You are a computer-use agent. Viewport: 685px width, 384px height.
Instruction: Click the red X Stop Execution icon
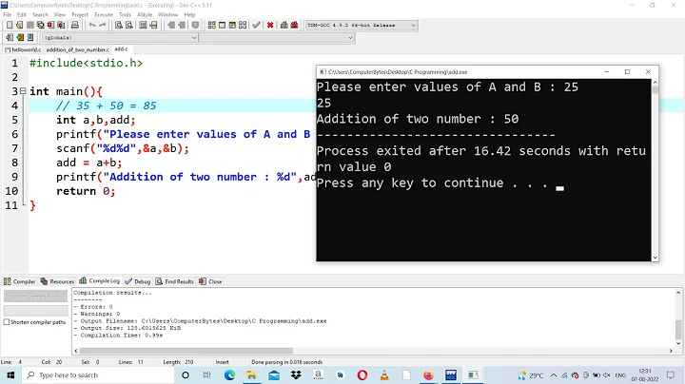[270, 26]
